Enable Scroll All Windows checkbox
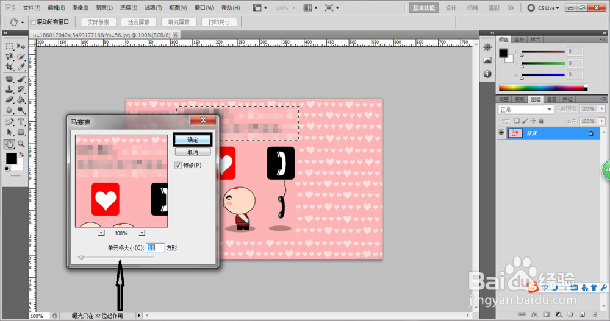The height and width of the screenshot is (321, 610). 33,22
